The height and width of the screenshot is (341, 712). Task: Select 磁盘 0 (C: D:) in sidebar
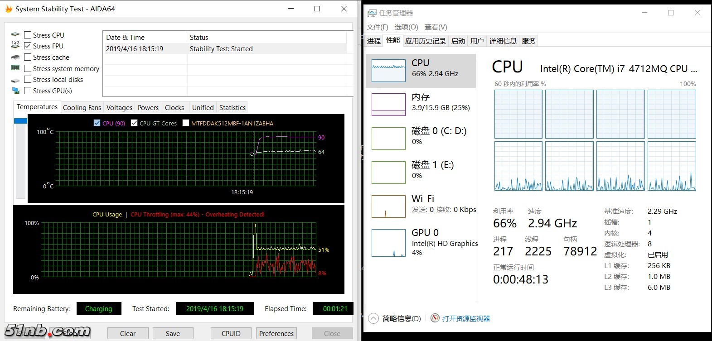(x=421, y=139)
